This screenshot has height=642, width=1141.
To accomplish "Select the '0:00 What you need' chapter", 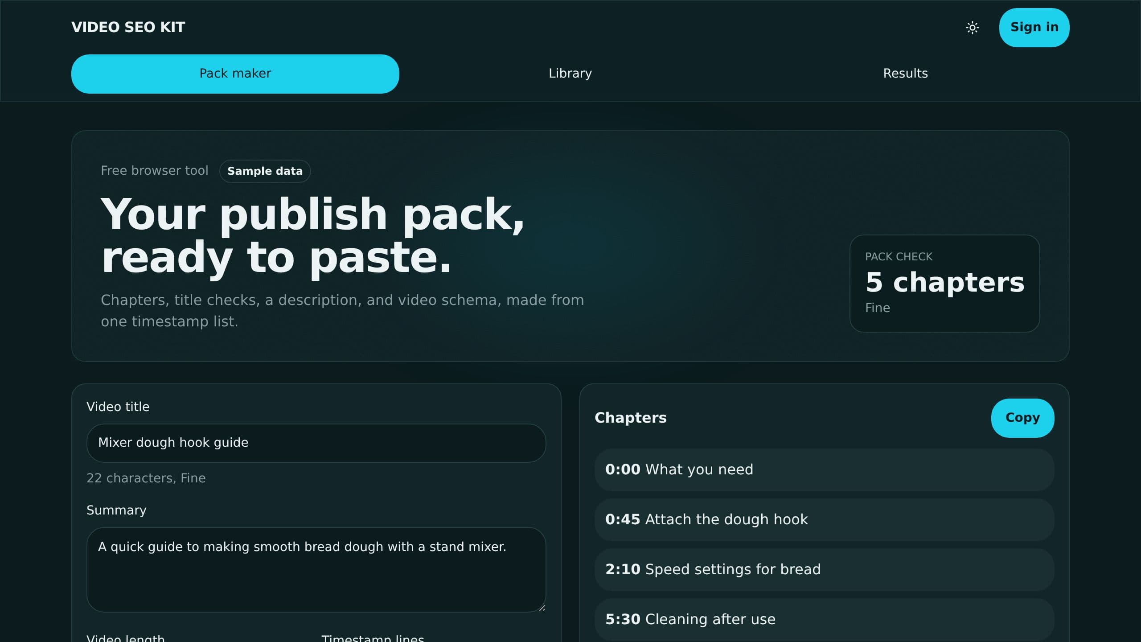I will point(824,470).
